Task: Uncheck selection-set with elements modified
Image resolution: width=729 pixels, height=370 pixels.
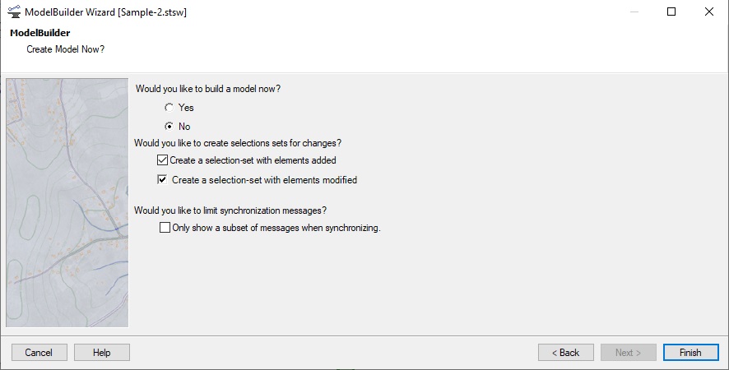Action: coord(162,180)
